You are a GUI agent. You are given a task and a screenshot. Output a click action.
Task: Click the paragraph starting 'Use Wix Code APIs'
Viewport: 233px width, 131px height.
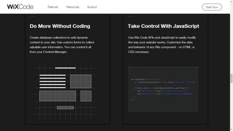162,45
